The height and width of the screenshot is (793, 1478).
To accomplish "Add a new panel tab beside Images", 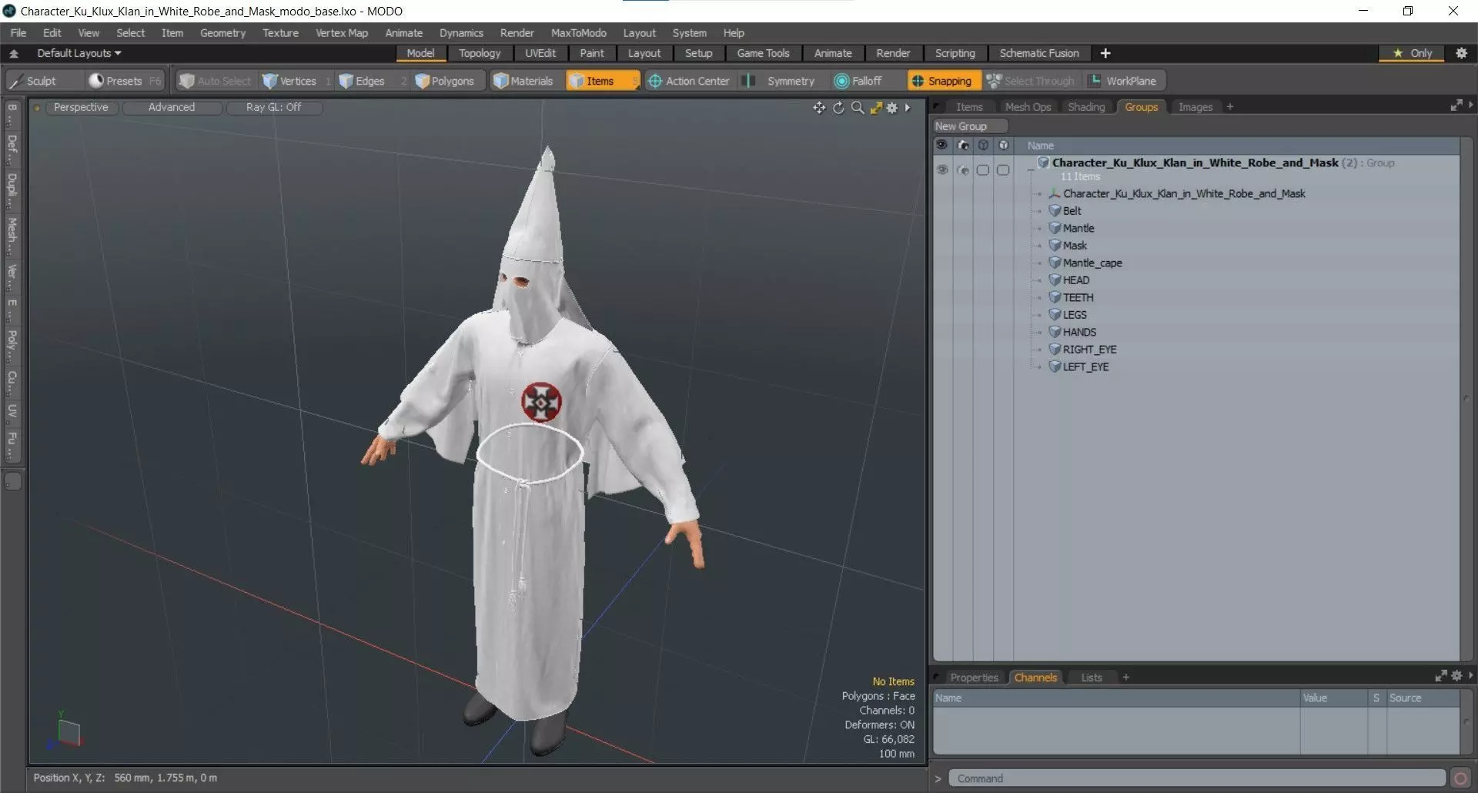I will [x=1230, y=107].
